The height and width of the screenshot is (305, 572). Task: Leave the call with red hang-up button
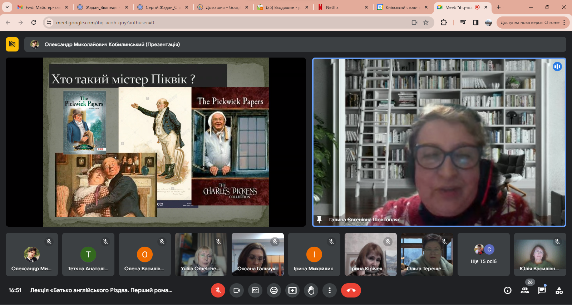[x=351, y=290]
